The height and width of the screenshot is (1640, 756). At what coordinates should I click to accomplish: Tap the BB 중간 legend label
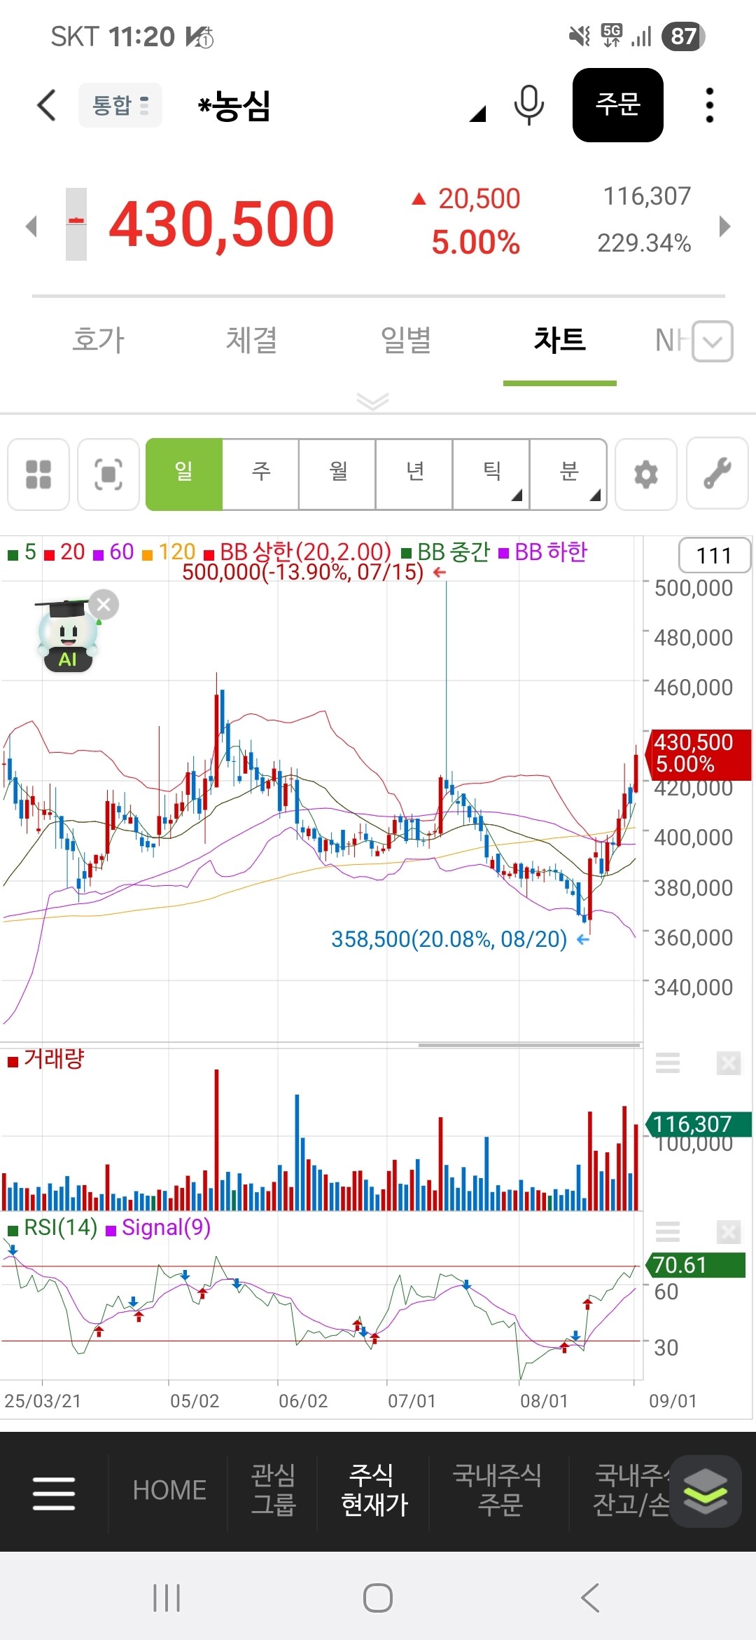446,552
